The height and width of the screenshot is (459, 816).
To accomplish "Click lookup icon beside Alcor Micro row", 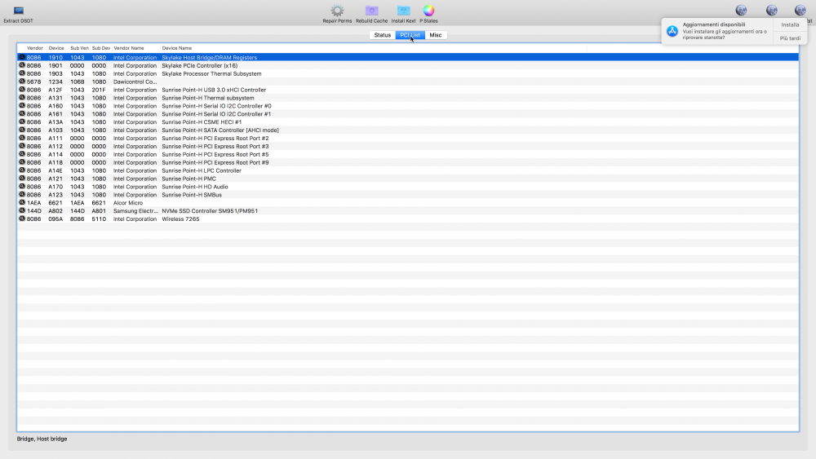I will click(22, 202).
